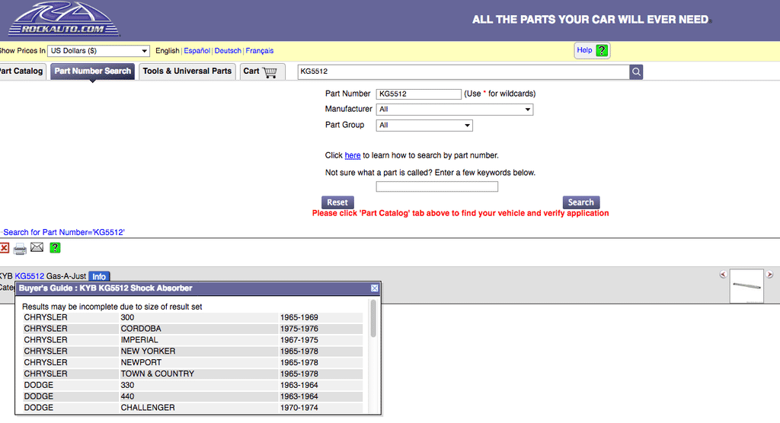Click the printer icon
This screenshot has width=780, height=423.
pyautogui.click(x=20, y=248)
